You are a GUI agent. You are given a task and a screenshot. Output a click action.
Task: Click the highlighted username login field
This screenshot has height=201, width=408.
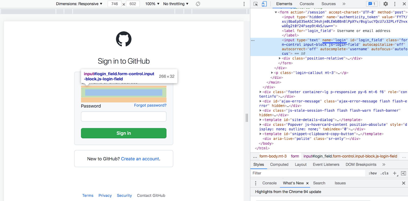click(x=124, y=92)
